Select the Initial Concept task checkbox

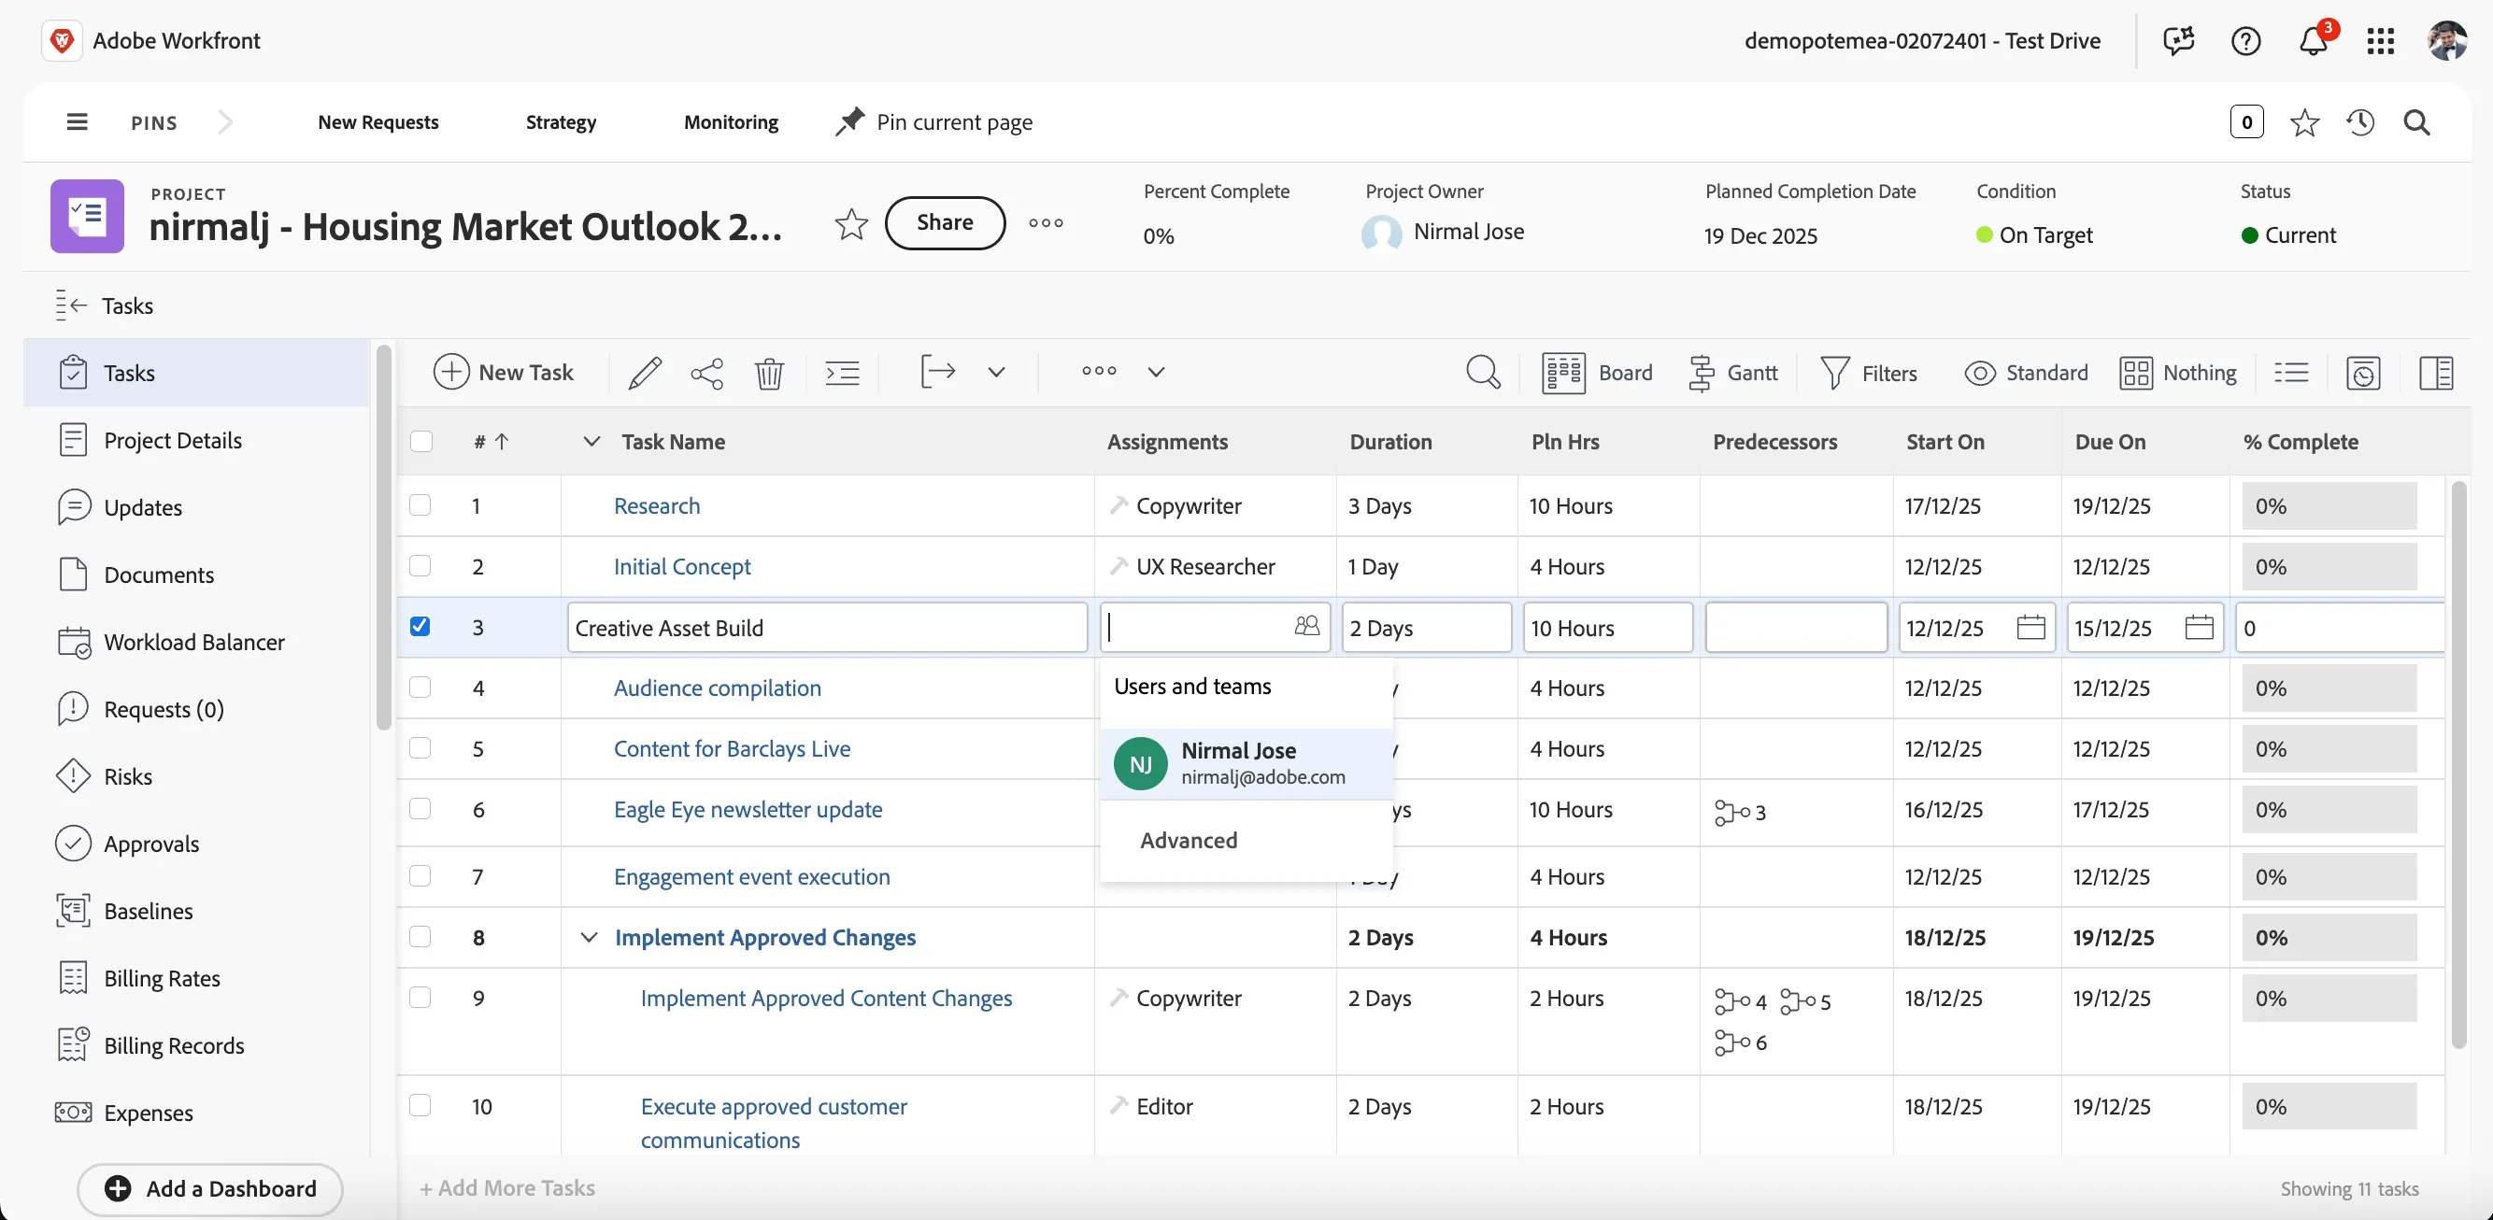[x=420, y=565]
